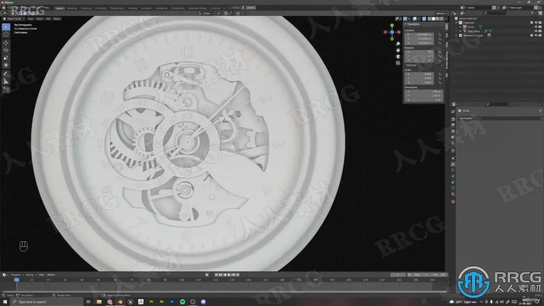Click the current frame marker on timeline
This screenshot has width=544, height=306.
click(17, 280)
